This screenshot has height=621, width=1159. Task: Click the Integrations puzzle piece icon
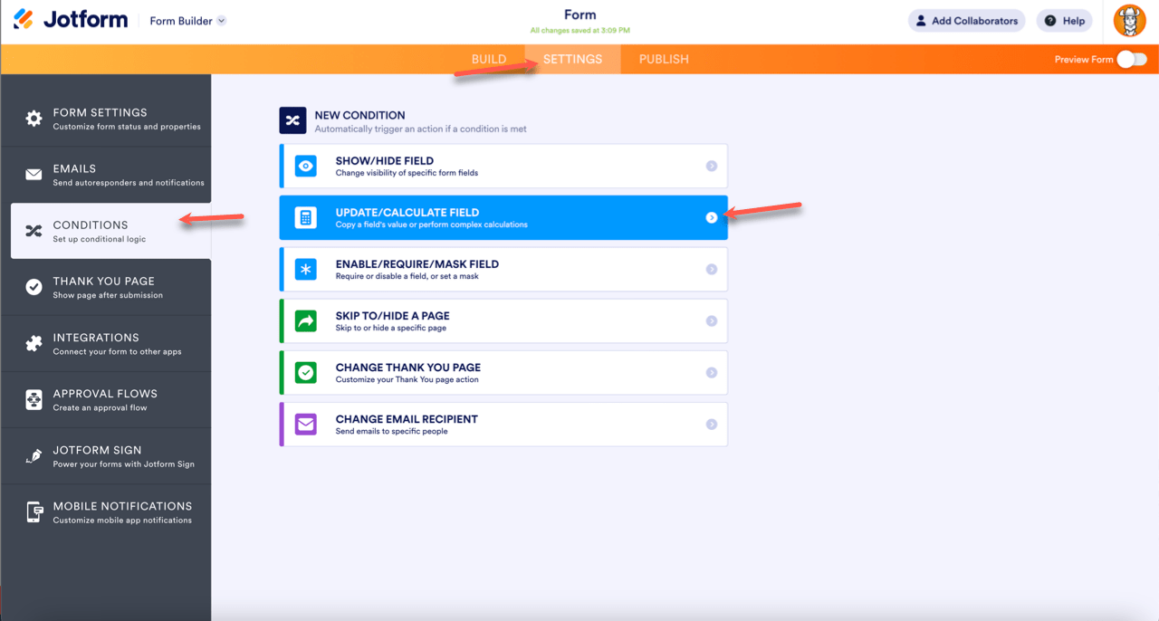pyautogui.click(x=34, y=343)
